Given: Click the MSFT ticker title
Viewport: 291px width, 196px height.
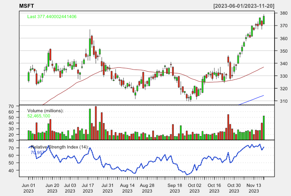Looking at the screenshot, I should pyautogui.click(x=26, y=6).
